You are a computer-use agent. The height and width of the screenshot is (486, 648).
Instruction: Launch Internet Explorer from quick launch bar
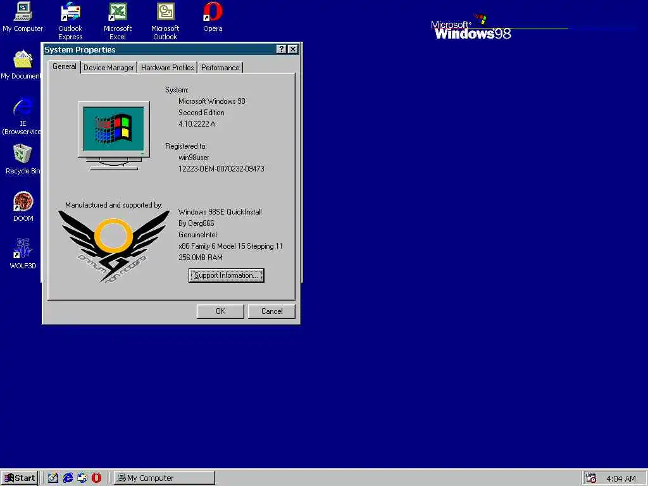(x=68, y=478)
